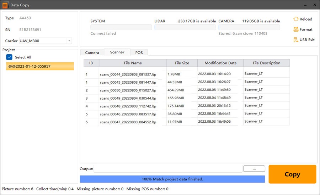Image resolution: width=320 pixels, height=195 pixels.
Task: Switch to the POS tab
Action: (139, 52)
